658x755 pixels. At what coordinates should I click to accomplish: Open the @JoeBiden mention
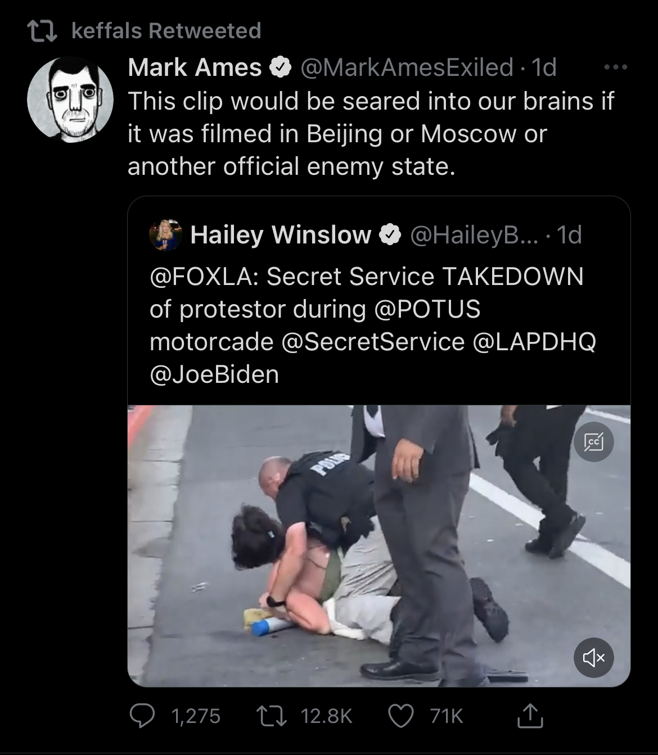coord(214,374)
